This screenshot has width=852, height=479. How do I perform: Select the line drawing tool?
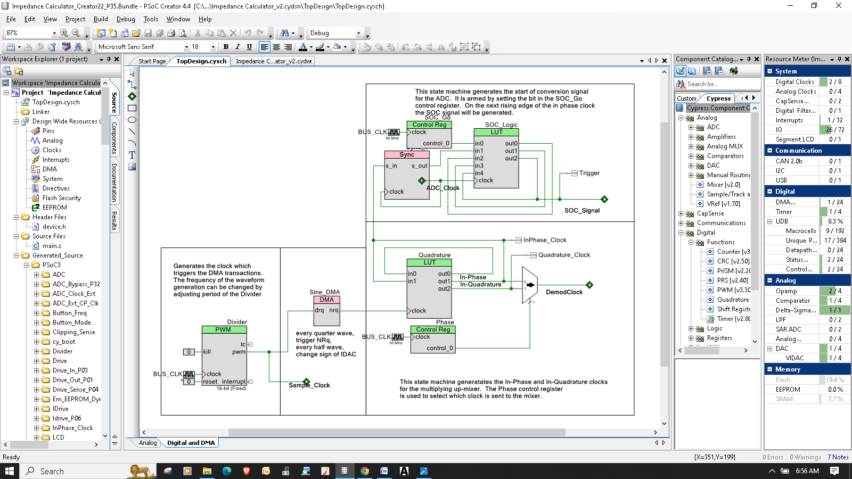coord(132,131)
